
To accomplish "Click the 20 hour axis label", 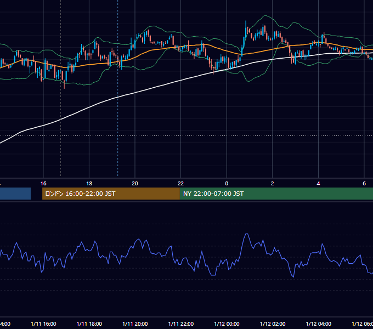I will coord(135,184).
